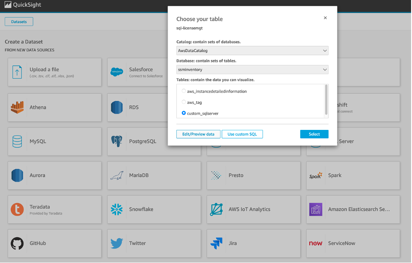The image size is (412, 263).
Task: Click the Edit/Preview data button
Action: click(x=198, y=134)
